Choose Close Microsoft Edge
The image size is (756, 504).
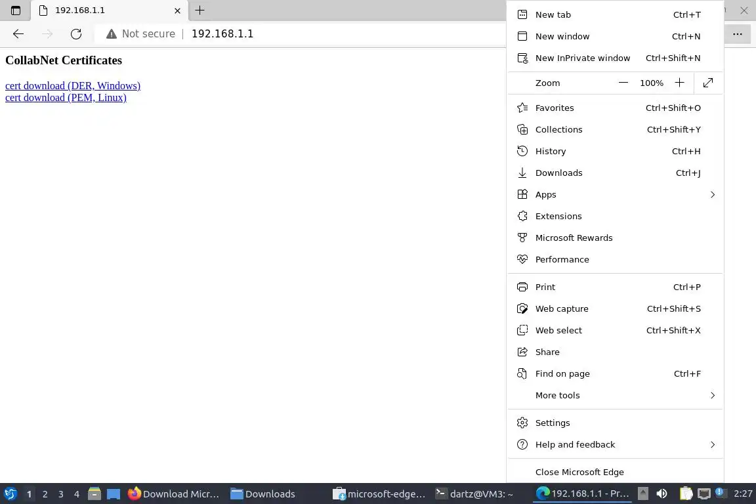615,472
